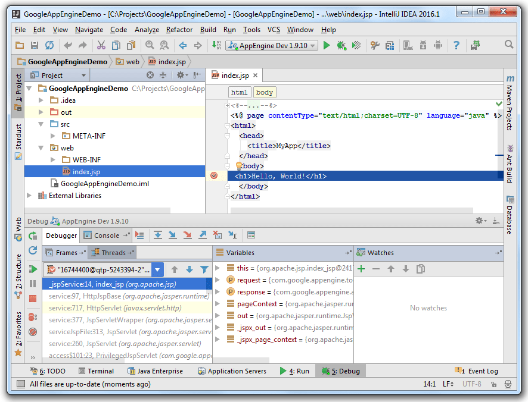Open the Evaluate Expression calculator icon
This screenshot has width=528, height=402.
coord(251,235)
